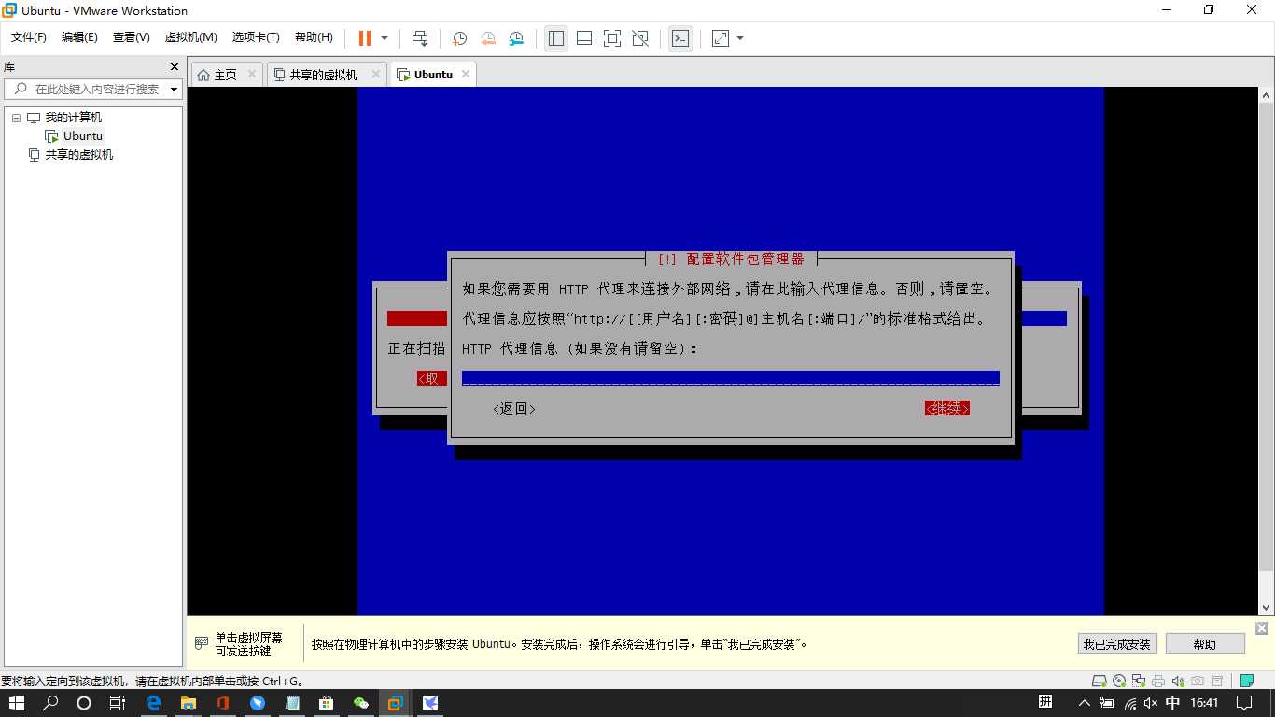Click the orange pause virtual machine button
Image resolution: width=1275 pixels, height=717 pixels.
364,38
